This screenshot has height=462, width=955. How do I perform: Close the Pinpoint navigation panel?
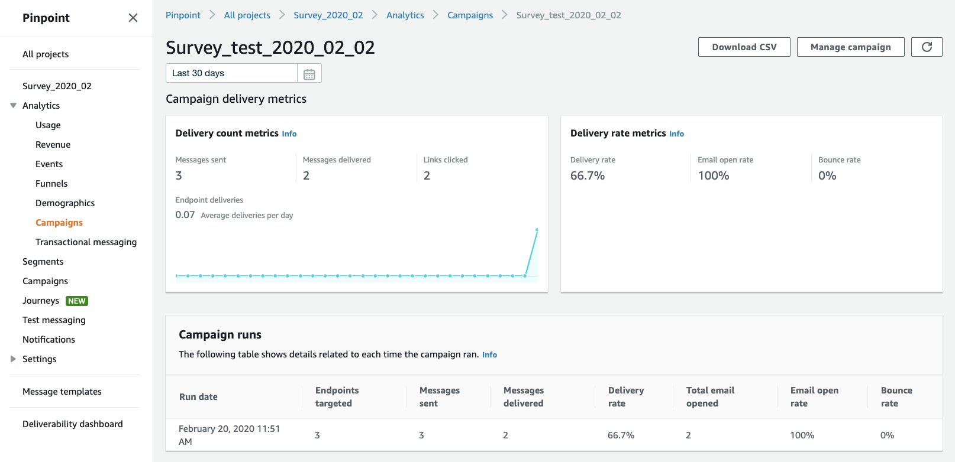click(133, 18)
